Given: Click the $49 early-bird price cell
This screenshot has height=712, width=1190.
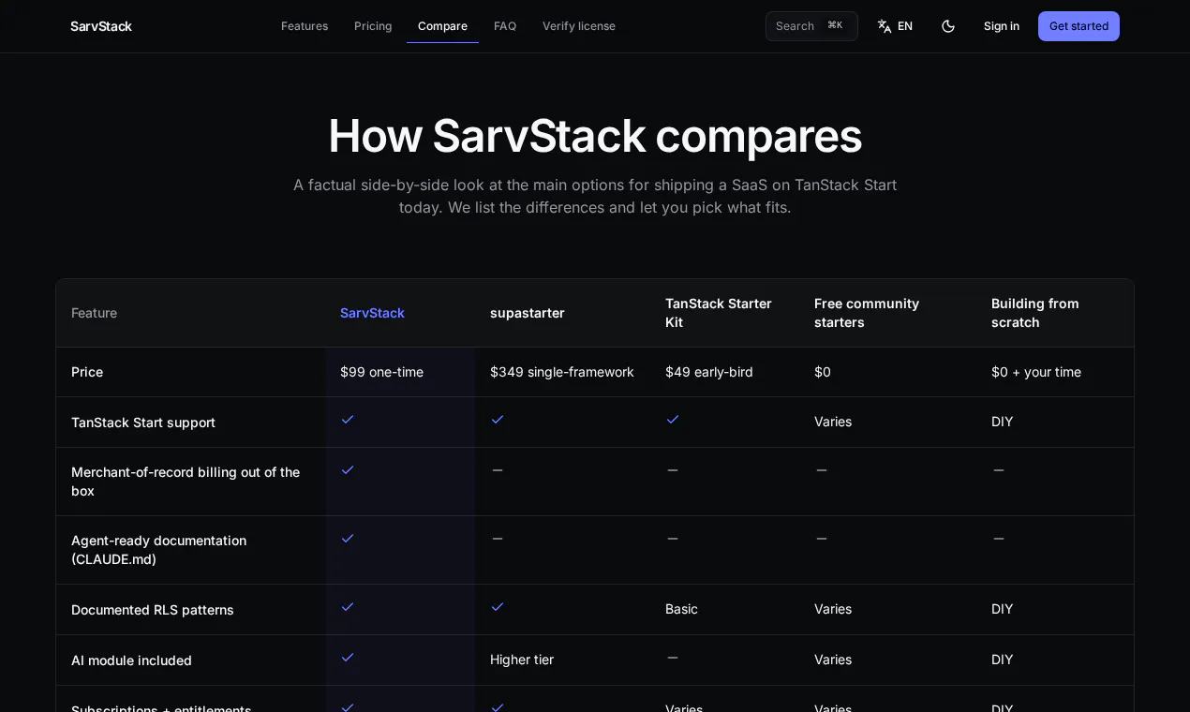Looking at the screenshot, I should click(709, 372).
